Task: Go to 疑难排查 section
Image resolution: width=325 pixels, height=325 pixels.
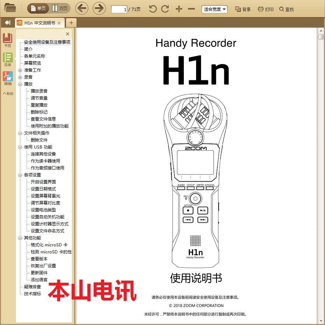Action: pyautogui.click(x=32, y=287)
